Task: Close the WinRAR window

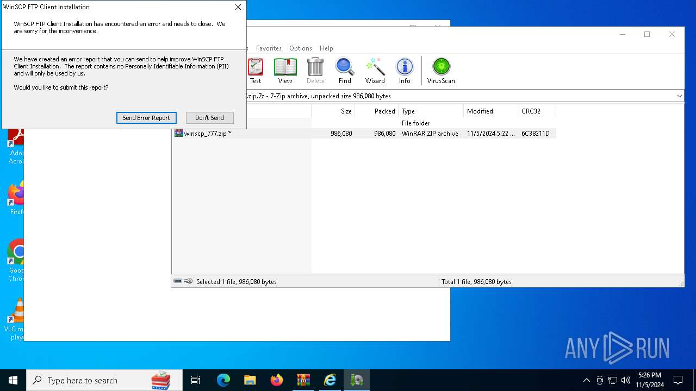Action: click(x=672, y=34)
